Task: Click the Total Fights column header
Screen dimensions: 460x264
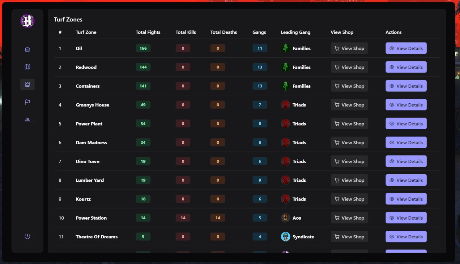Action: [x=148, y=32]
